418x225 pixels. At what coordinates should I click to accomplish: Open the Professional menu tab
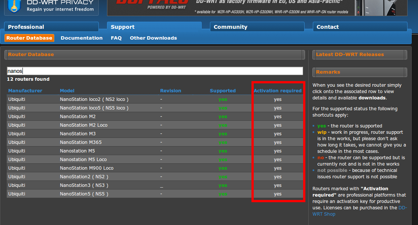[x=51, y=27]
